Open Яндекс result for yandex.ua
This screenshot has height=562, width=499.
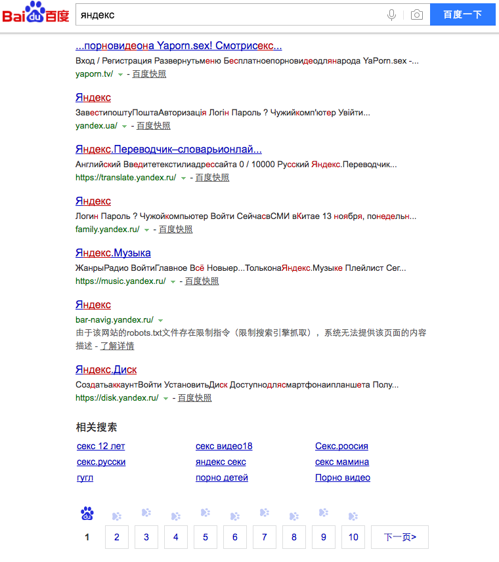93,98
